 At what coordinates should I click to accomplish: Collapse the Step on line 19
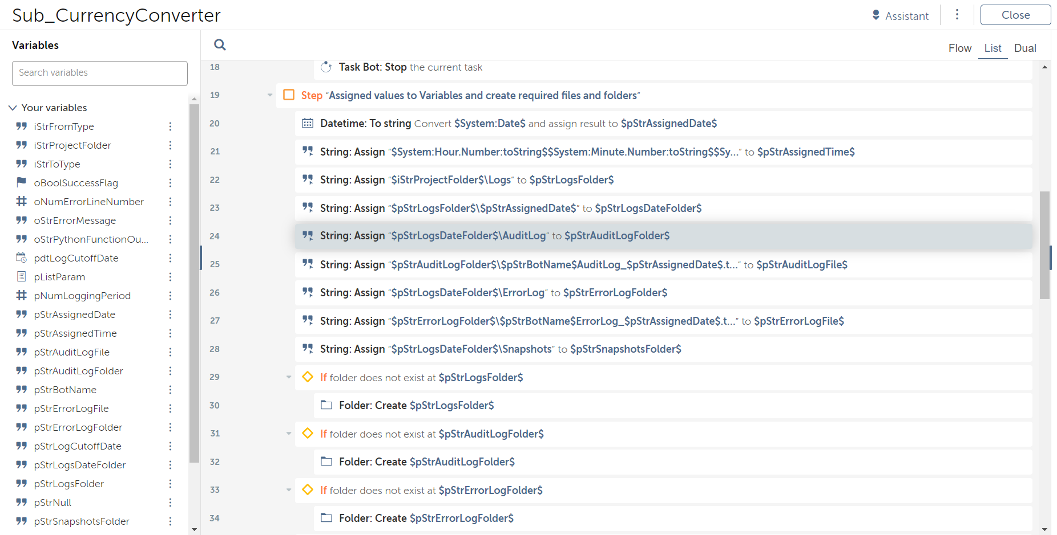point(270,95)
